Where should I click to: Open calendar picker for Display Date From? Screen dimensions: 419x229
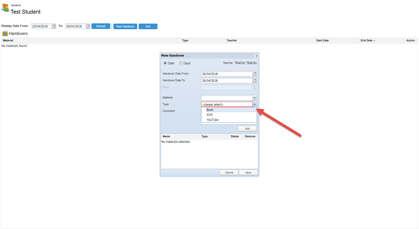(x=54, y=26)
